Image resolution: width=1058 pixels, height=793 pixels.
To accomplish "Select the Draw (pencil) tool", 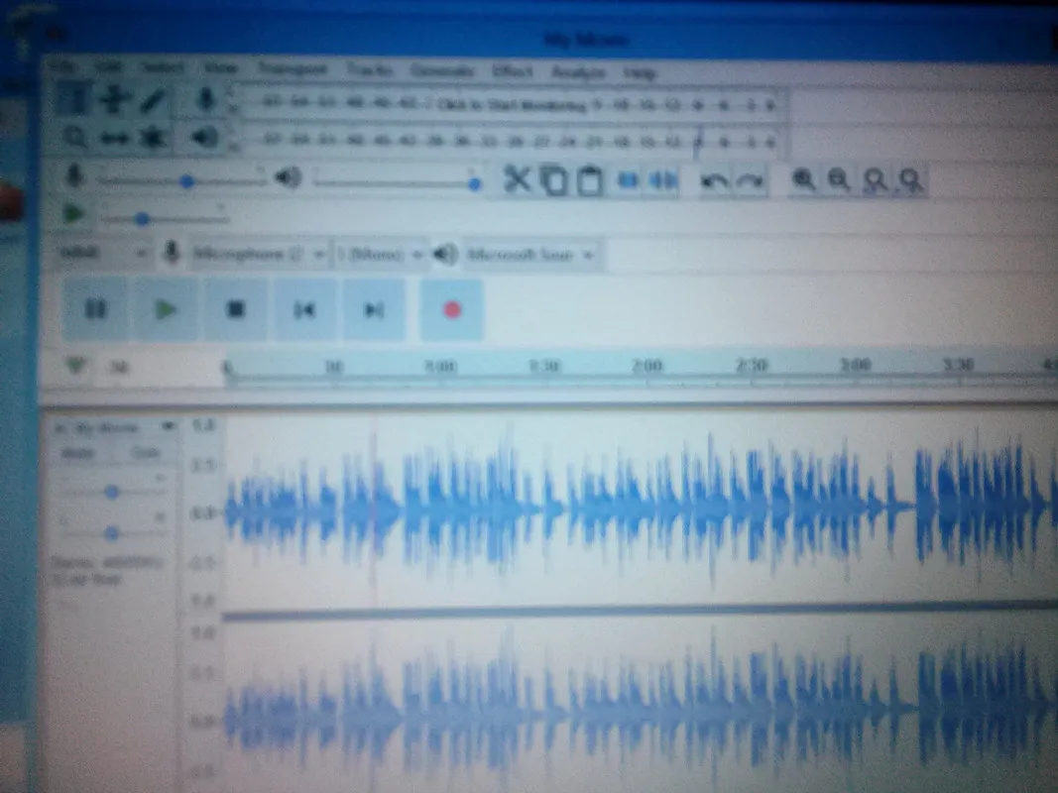I will (153, 101).
